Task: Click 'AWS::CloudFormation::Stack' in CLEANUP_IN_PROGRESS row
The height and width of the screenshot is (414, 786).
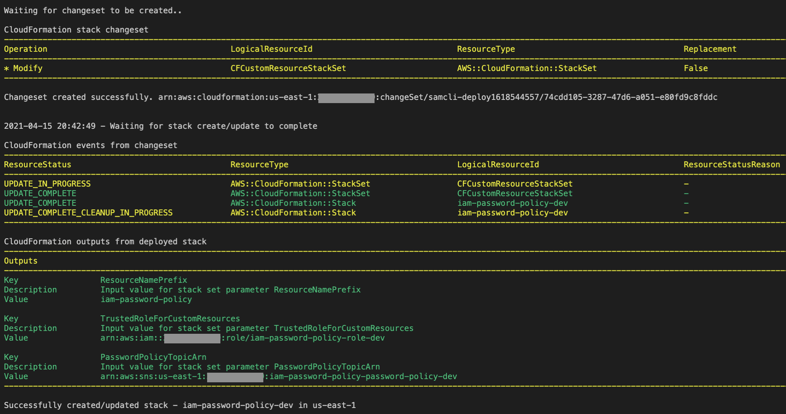Action: (x=293, y=213)
